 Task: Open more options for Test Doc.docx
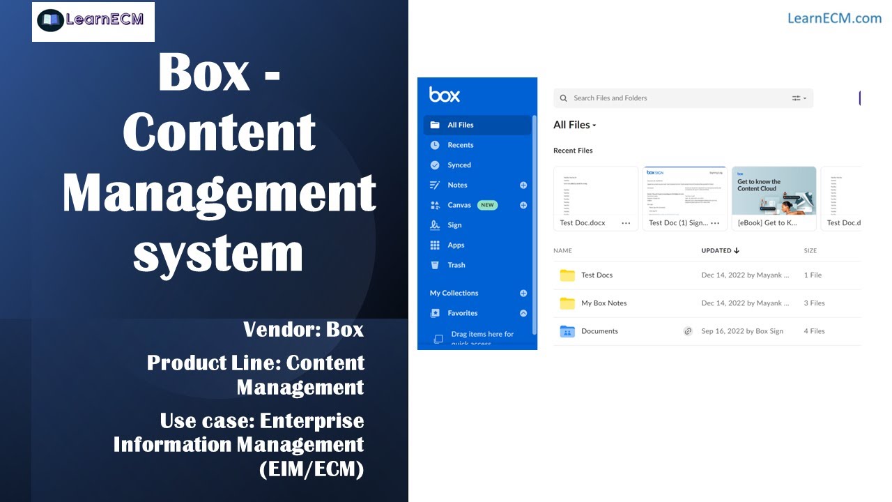tap(626, 223)
